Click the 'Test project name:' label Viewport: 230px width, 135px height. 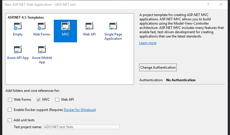click(28, 127)
